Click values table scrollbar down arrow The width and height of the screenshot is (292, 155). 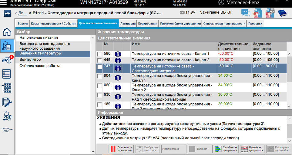(x=289, y=107)
